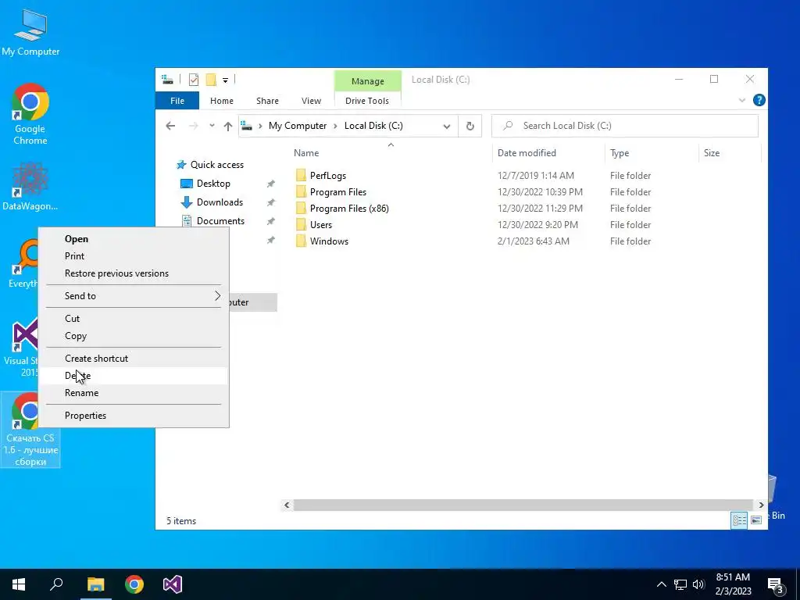Screen dimensions: 800x600
Task: Click the Refresh button in address bar
Action: pos(470,126)
